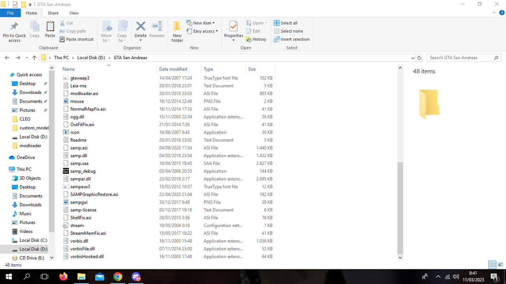Open the File menu tab
Viewport: 506px width, 284px height.
[10, 13]
